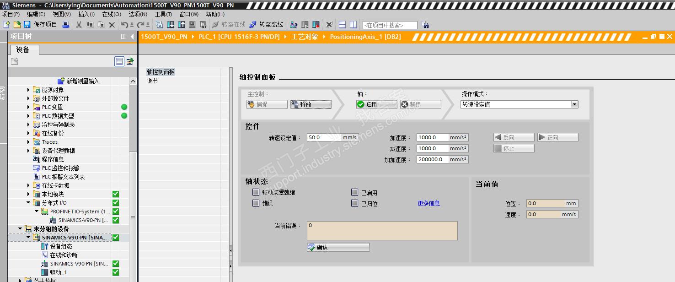Click the search-in-project binoculars icon
Viewport: 675px width, 282px height.
click(x=425, y=25)
